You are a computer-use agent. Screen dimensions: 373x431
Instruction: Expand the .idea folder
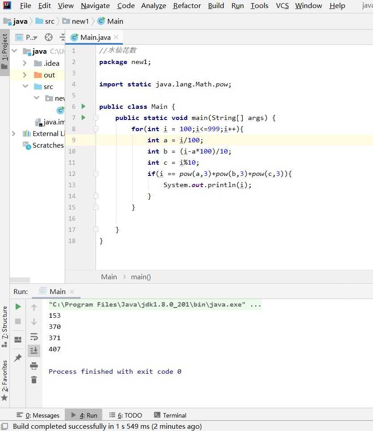point(25,63)
